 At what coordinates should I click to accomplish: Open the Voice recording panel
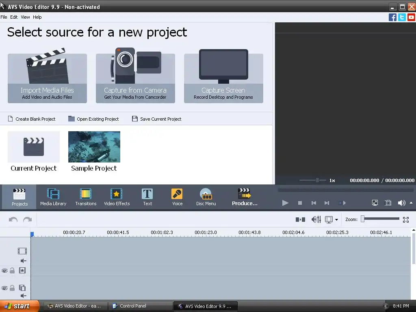pyautogui.click(x=177, y=197)
